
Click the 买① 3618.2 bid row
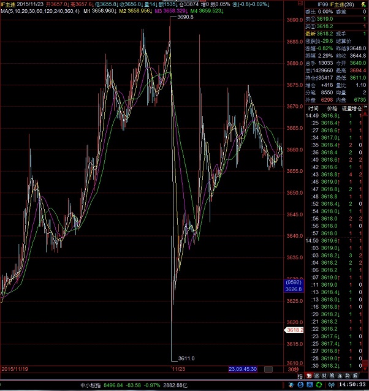point(335,26)
